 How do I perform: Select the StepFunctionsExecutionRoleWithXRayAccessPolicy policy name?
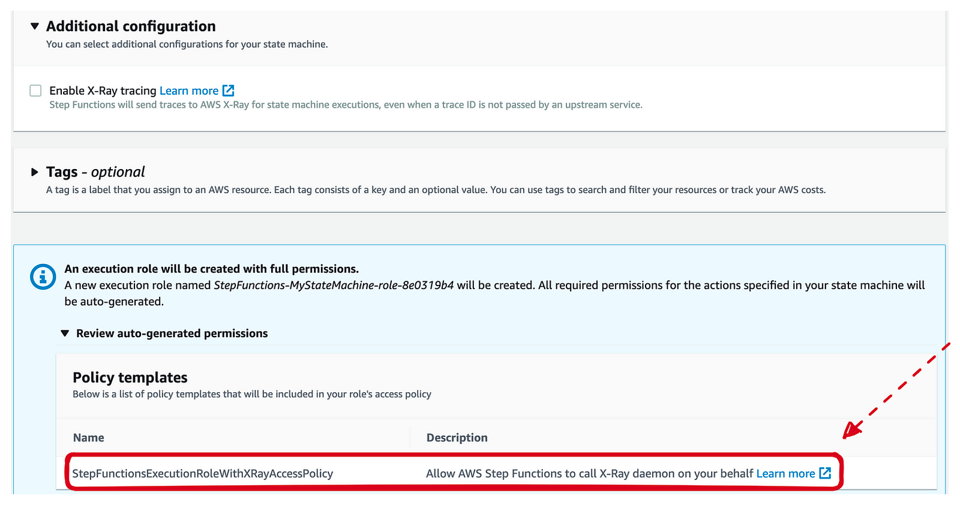tap(203, 473)
